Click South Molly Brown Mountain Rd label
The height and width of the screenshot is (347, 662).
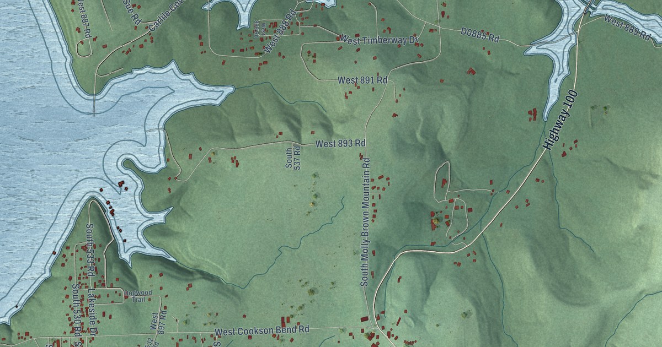pos(365,223)
